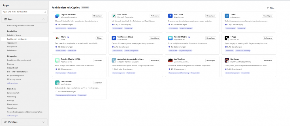Open the Priority Matrix HIPAA app icon
Viewport: 290px width, 126px height.
tap(57, 60)
